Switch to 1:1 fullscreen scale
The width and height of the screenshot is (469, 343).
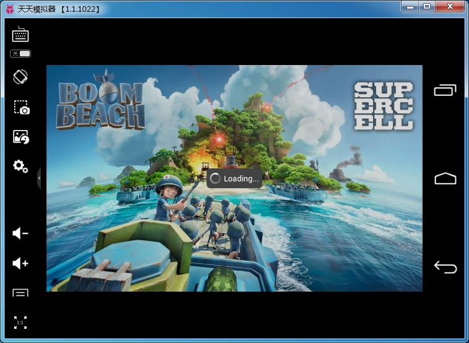pyautogui.click(x=20, y=323)
